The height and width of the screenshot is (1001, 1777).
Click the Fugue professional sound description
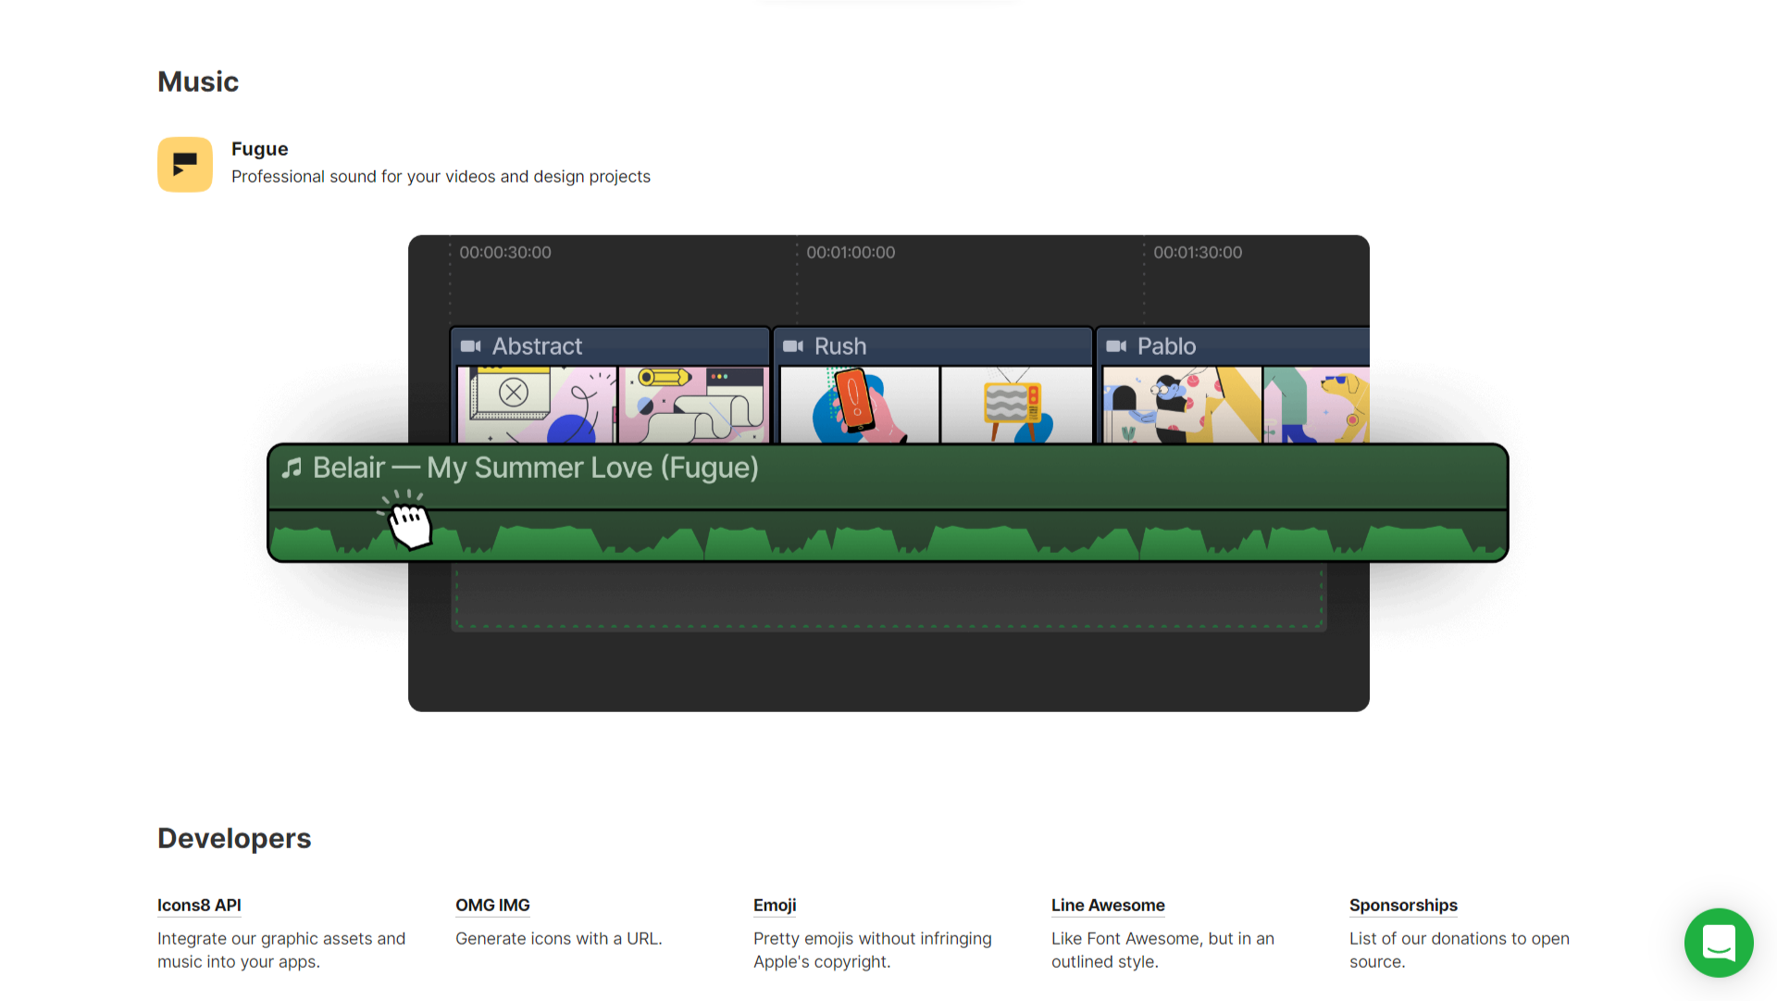[441, 177]
